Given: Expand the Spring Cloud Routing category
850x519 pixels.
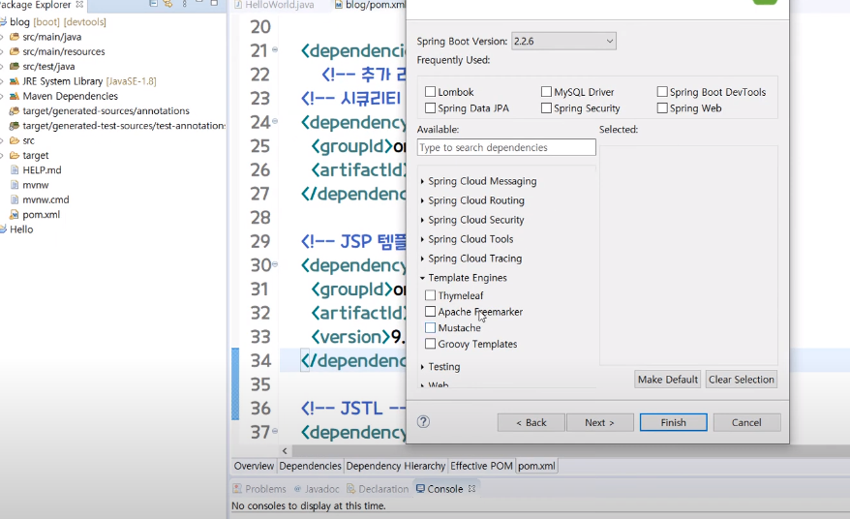Looking at the screenshot, I should pyautogui.click(x=422, y=200).
